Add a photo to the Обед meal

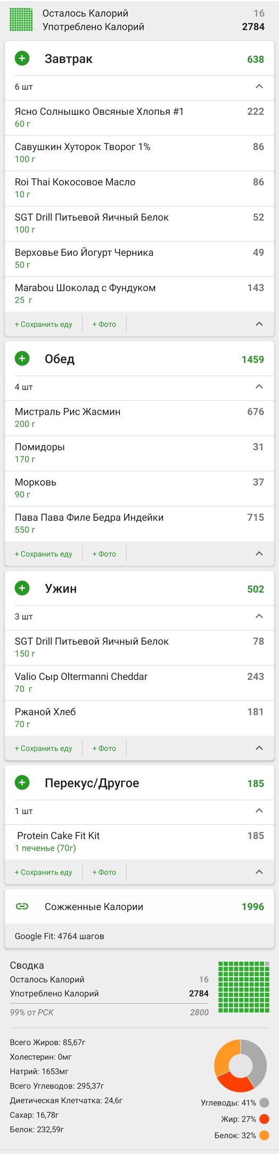tap(104, 554)
